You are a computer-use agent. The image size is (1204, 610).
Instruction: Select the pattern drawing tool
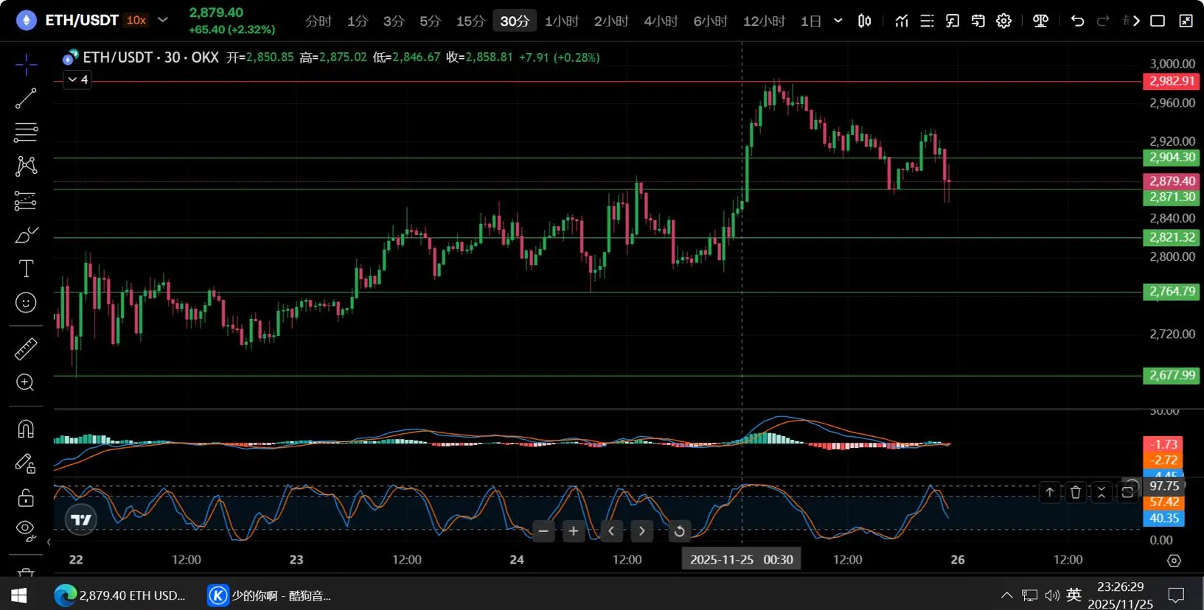[x=26, y=166]
